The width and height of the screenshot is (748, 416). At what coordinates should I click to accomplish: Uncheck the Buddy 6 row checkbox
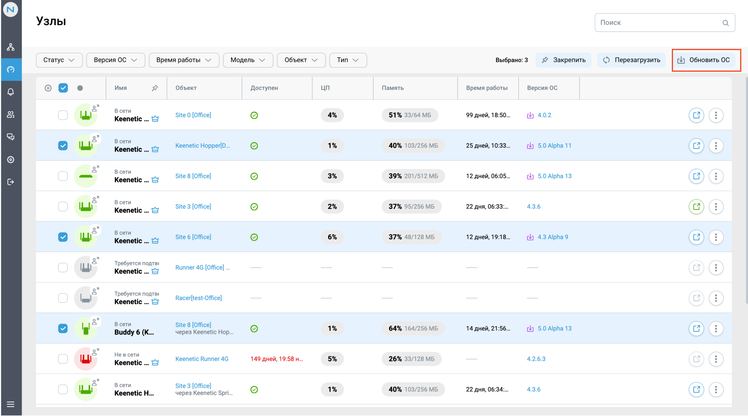(x=63, y=328)
